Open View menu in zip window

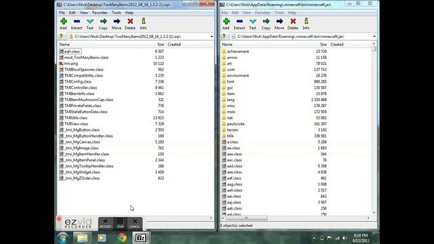pyautogui.click(x=84, y=13)
